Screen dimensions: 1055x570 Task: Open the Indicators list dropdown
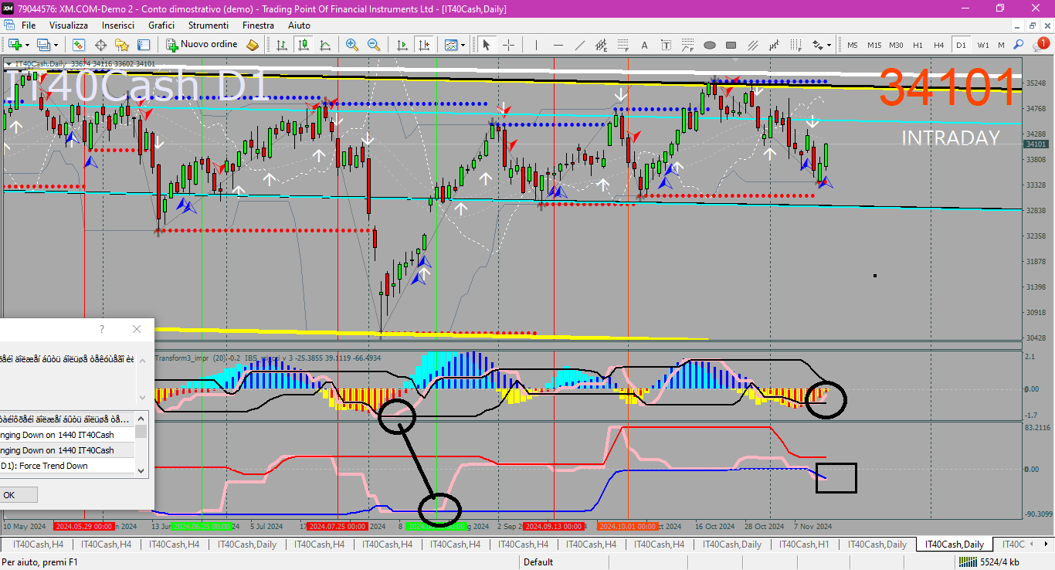point(455,45)
